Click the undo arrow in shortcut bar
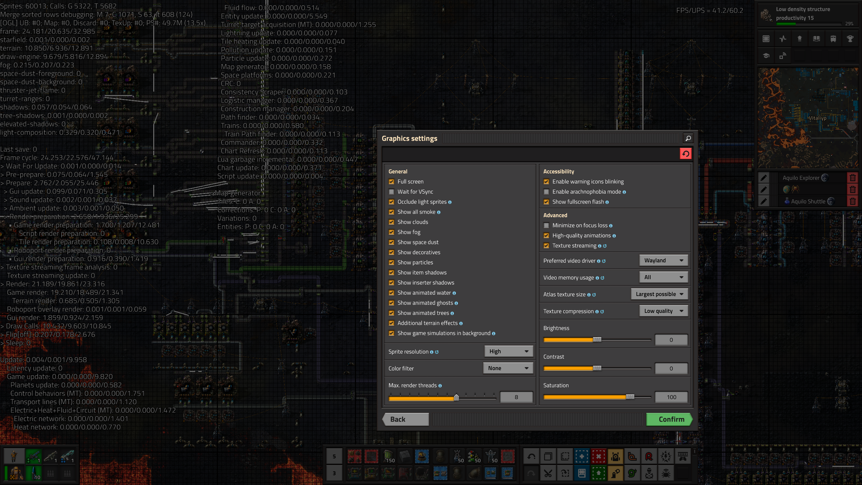Screen dimensions: 862x485 point(531,456)
